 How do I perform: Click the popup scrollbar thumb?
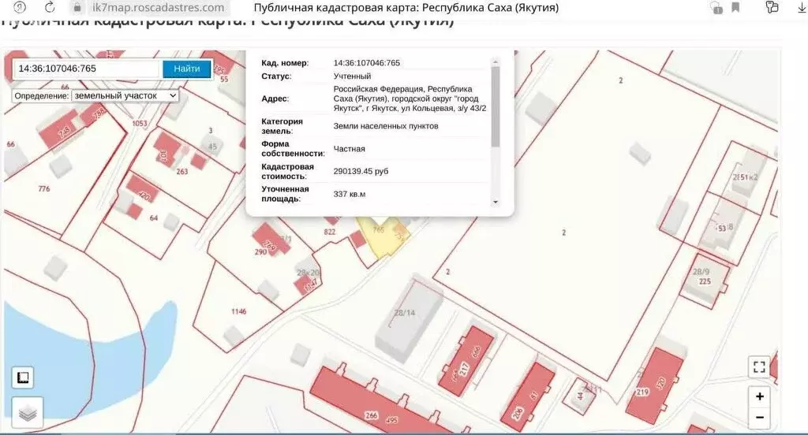point(496,106)
